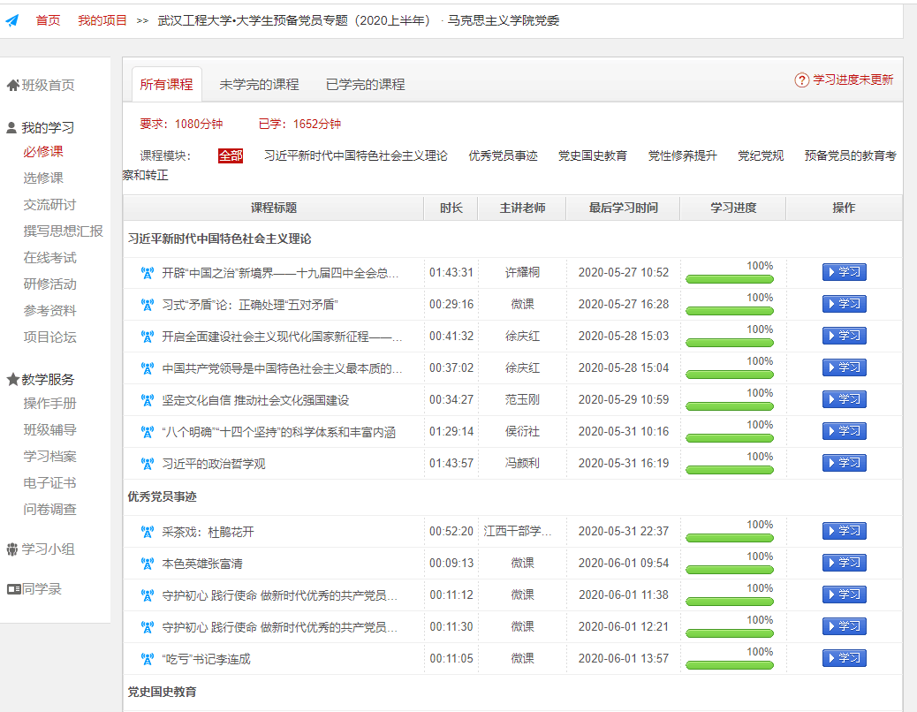Image resolution: width=917 pixels, height=712 pixels.
Task: Open 项目论坛 in the sidebar
Action: pyautogui.click(x=49, y=337)
